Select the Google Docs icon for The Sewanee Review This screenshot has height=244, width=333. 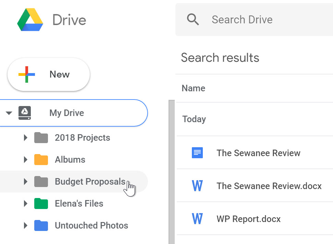[x=197, y=153]
